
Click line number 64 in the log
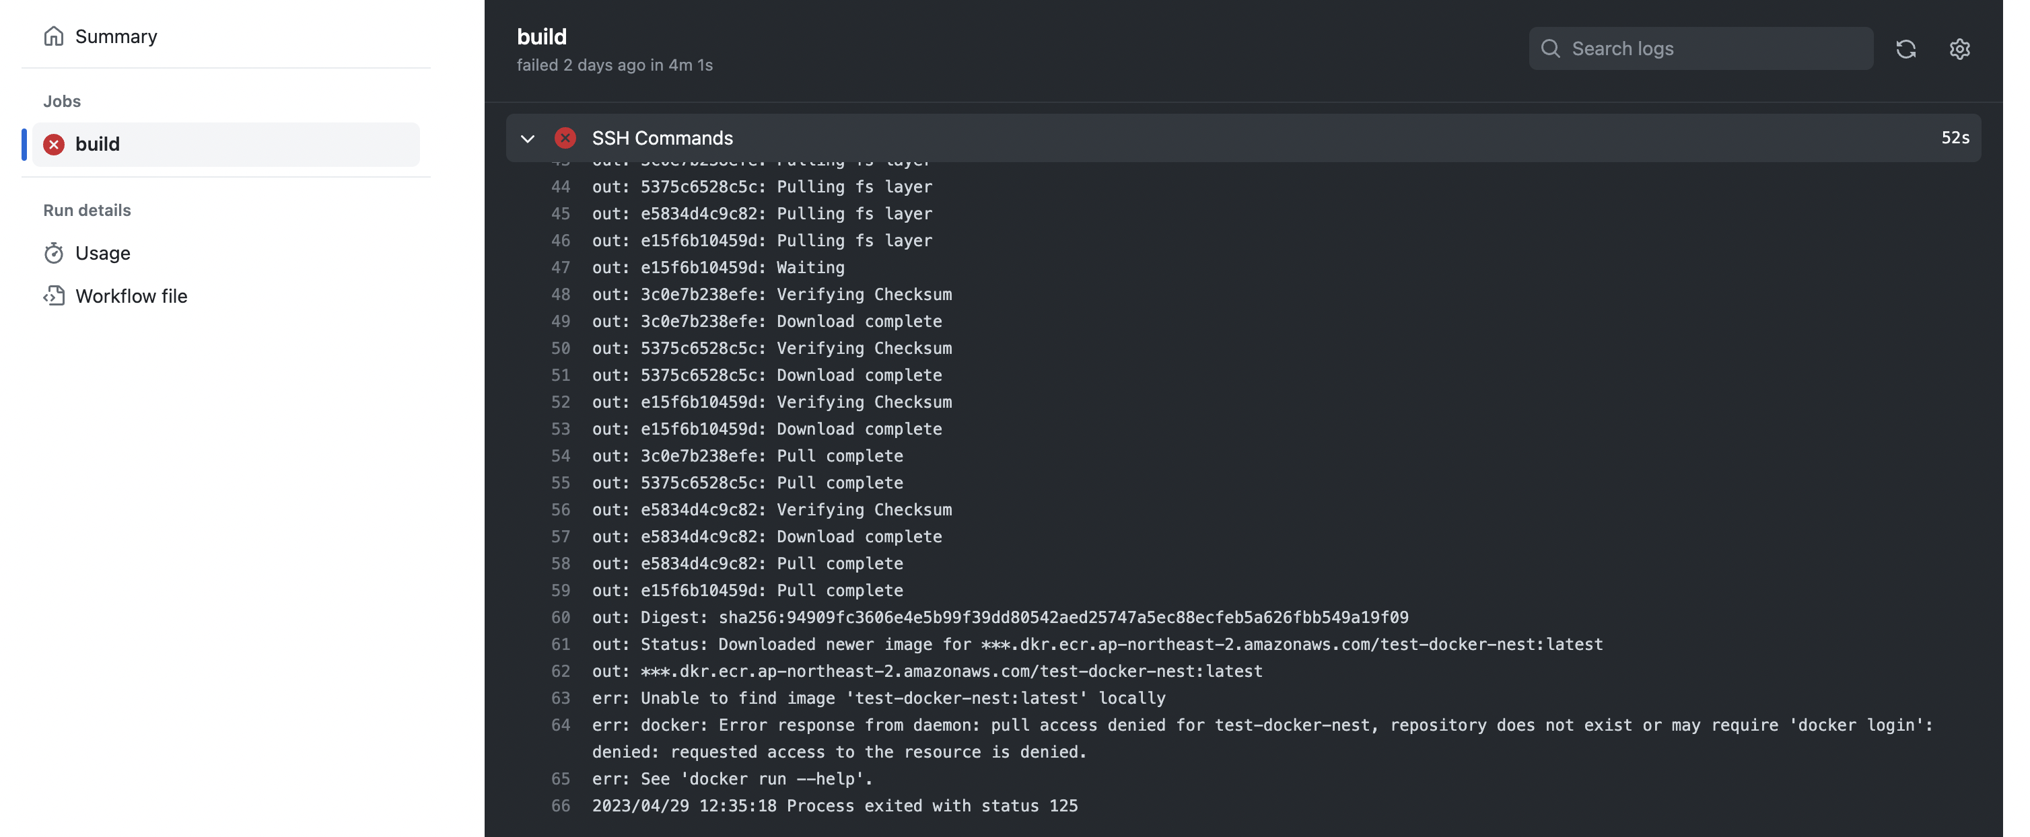560,725
